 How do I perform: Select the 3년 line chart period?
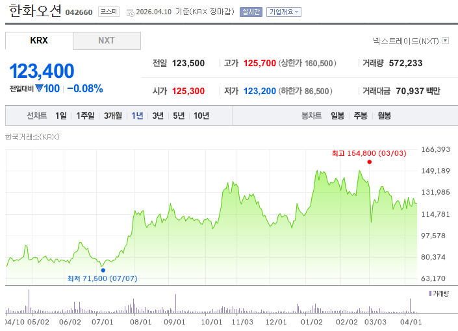point(158,116)
